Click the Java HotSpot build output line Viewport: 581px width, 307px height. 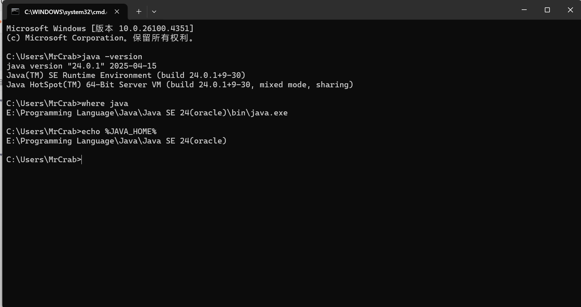point(179,85)
